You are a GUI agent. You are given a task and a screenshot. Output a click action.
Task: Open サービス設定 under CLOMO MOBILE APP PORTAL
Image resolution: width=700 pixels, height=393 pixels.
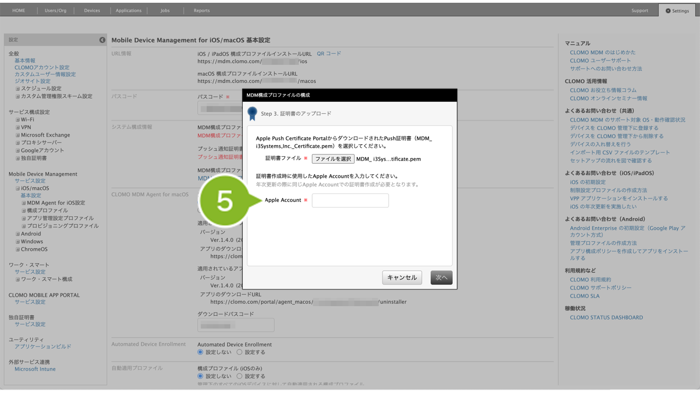(x=30, y=302)
